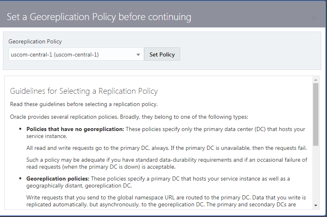327x217 pixels.
Task: Click 'Read these guidelines before selecting' sentence
Action: 83,104
